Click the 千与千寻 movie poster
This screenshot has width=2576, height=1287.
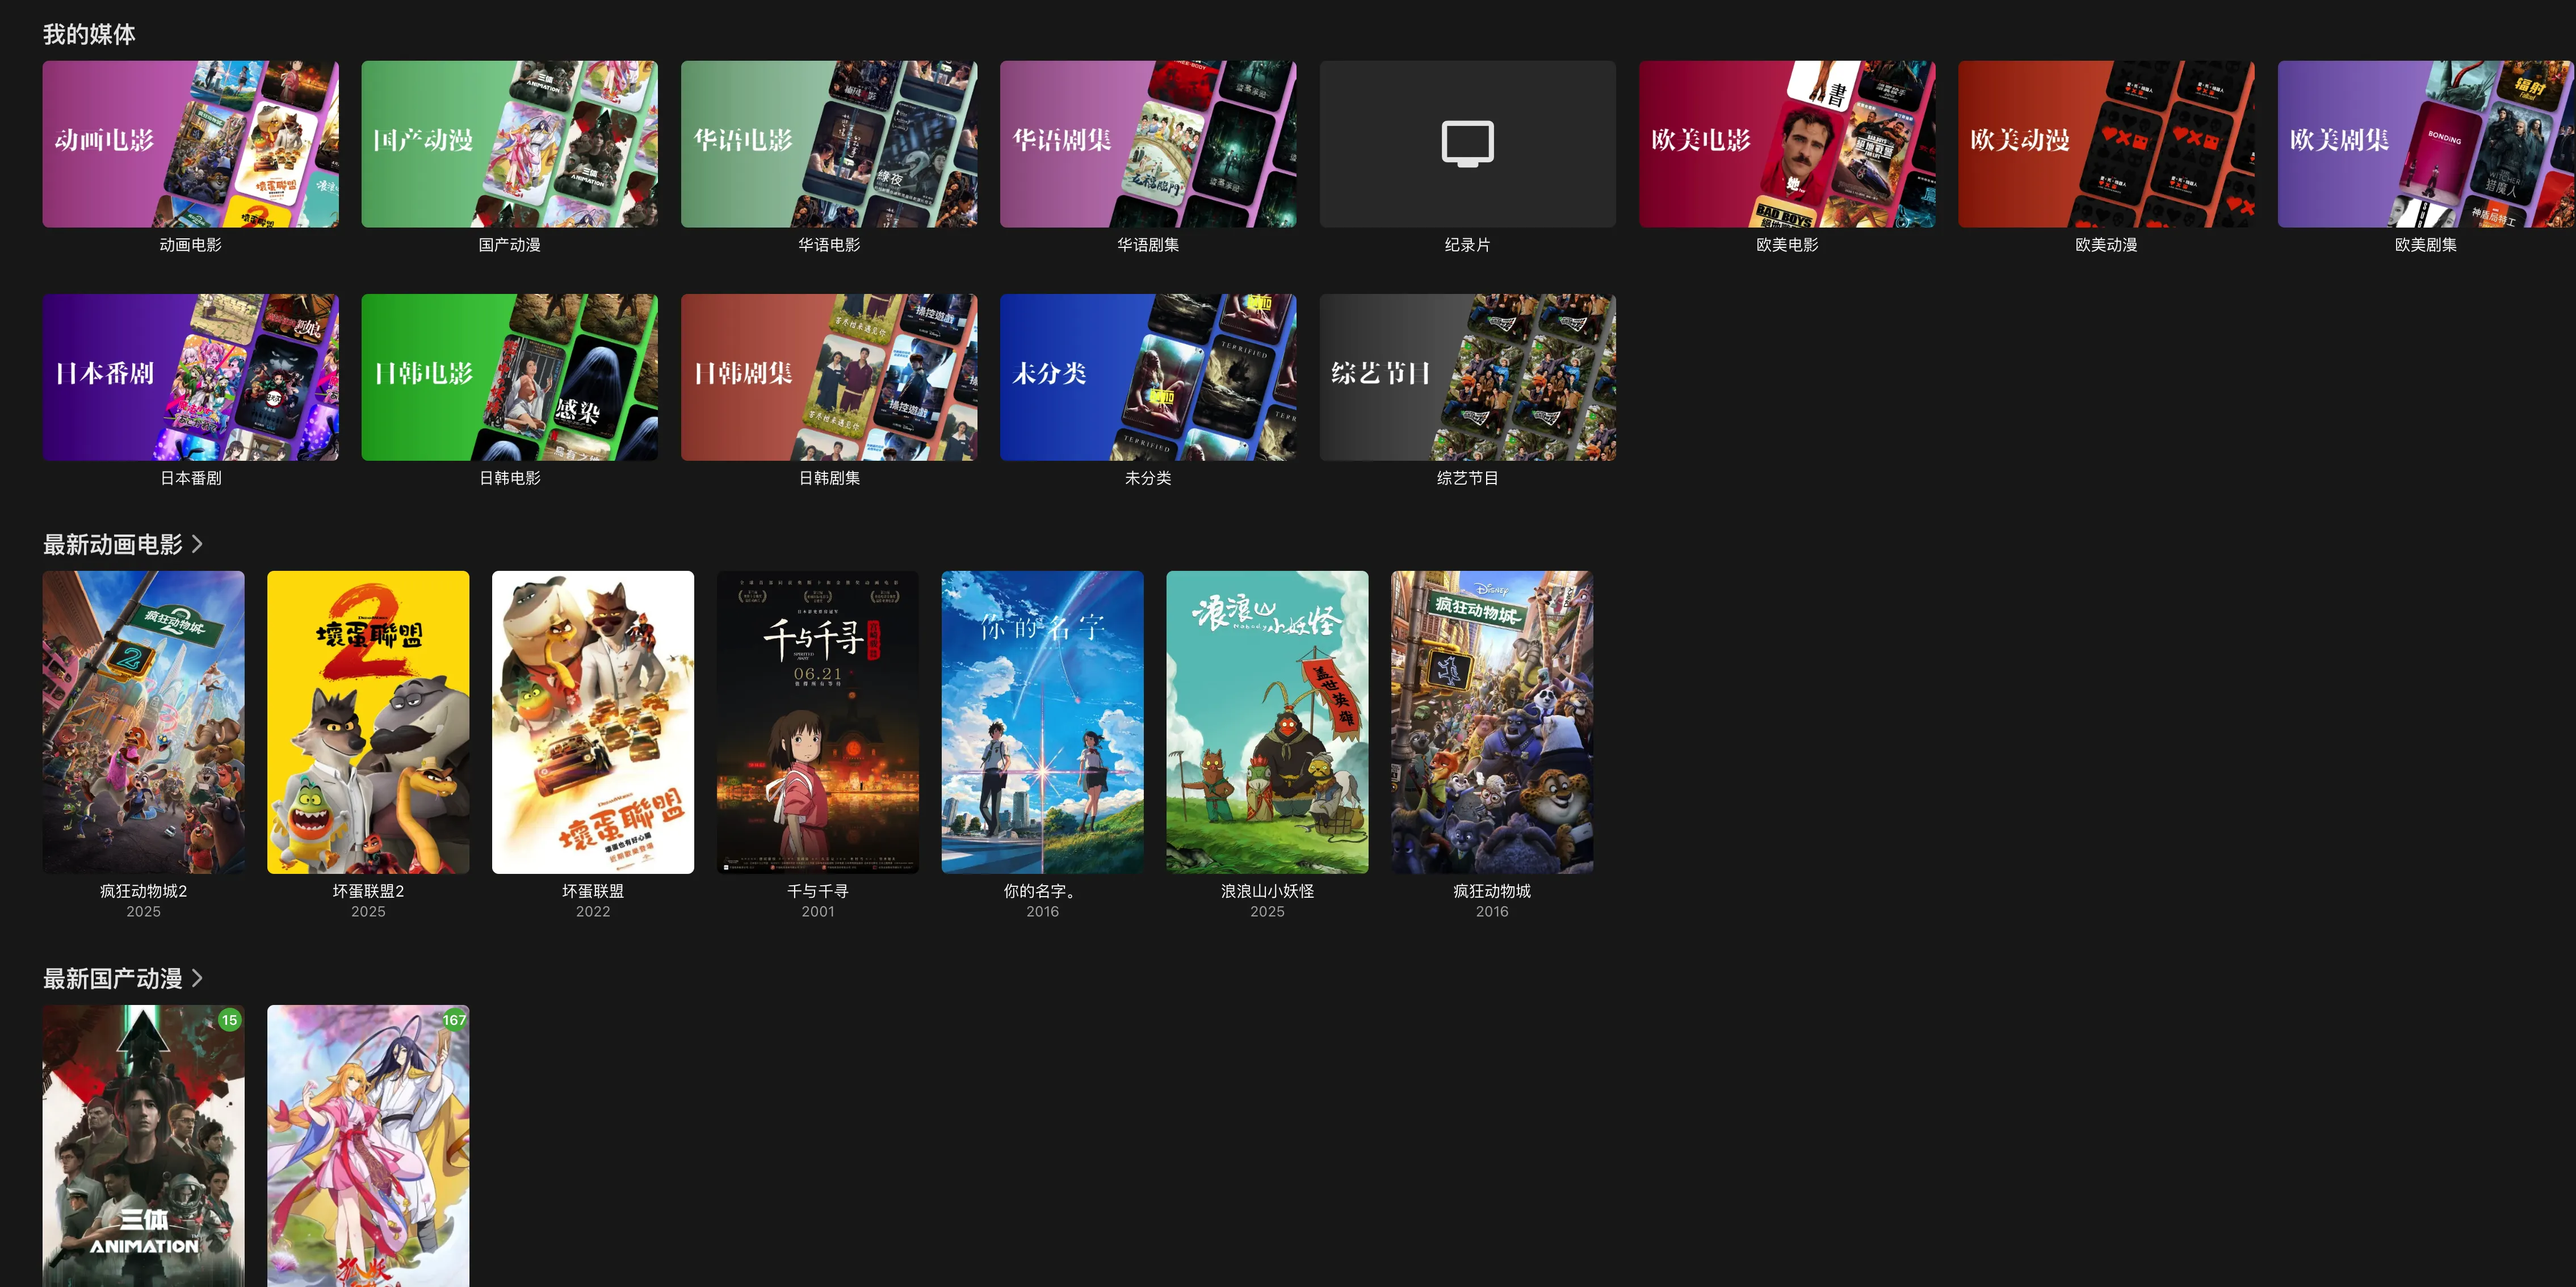coord(817,722)
